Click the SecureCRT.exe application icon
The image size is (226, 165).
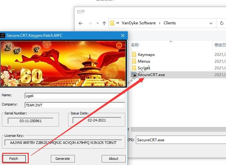[134, 75]
